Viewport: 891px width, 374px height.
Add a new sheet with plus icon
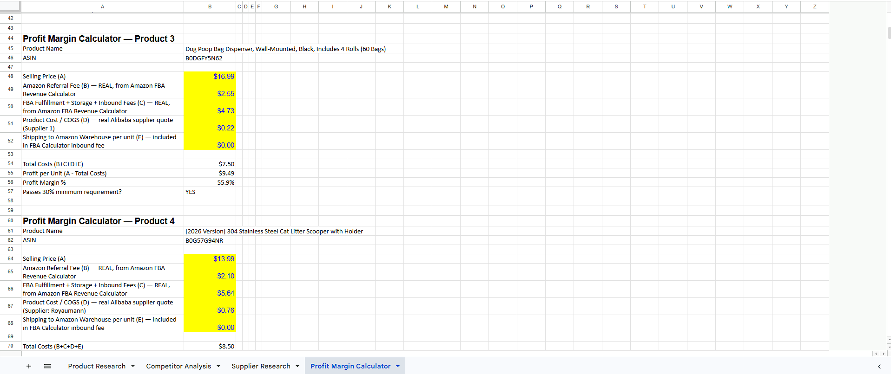click(29, 366)
